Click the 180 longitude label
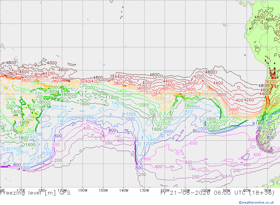Screen dimensions: 280x205 click(x=42, y=190)
